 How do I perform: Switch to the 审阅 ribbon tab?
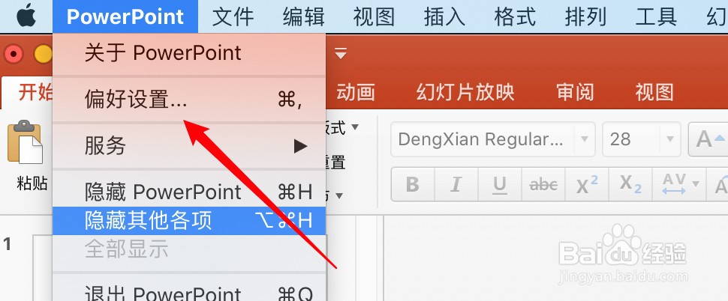pyautogui.click(x=575, y=92)
